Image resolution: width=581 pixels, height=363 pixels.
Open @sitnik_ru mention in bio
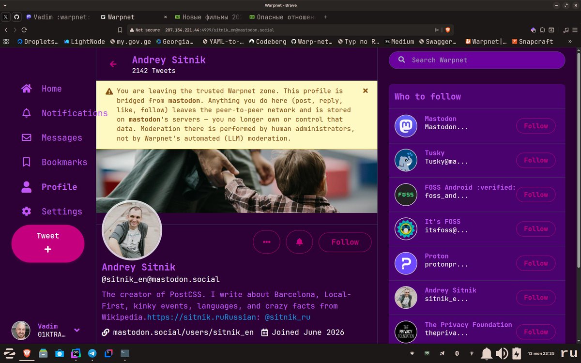click(x=288, y=318)
